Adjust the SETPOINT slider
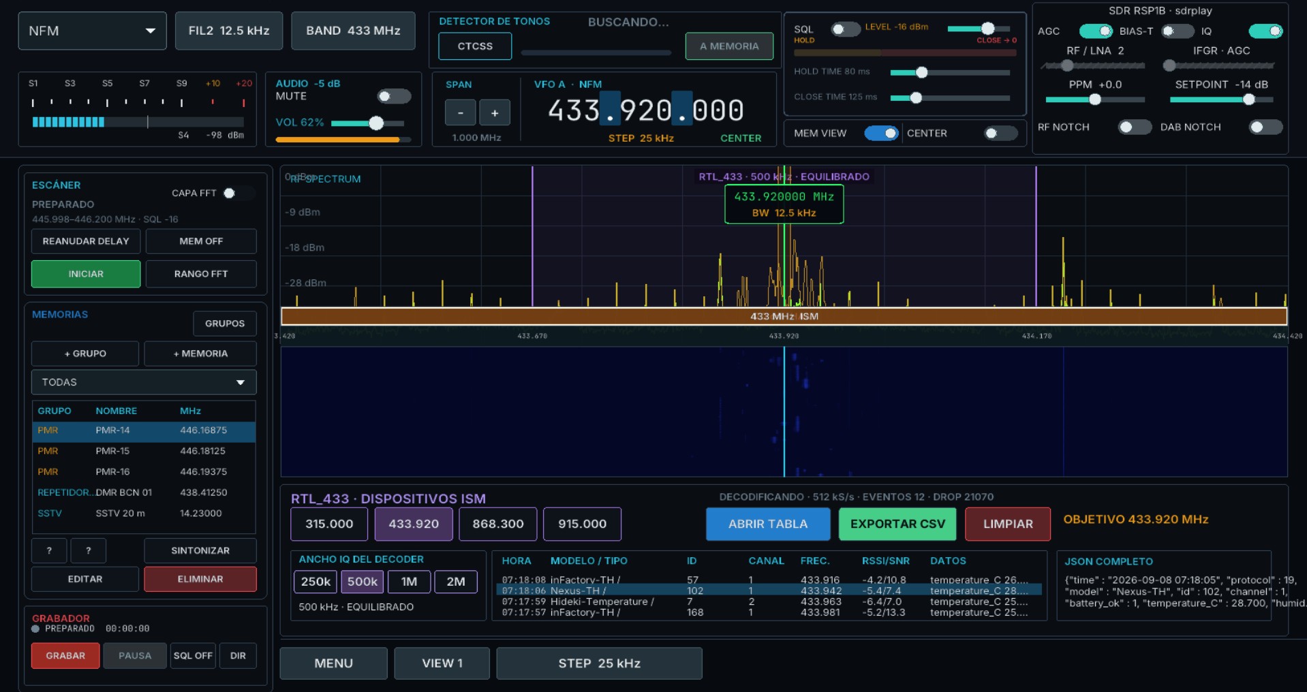This screenshot has width=1307, height=692. 1221,99
